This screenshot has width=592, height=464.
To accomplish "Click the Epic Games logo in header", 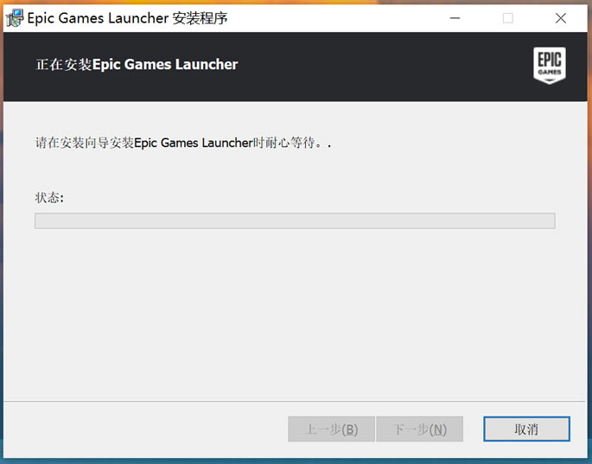I will pyautogui.click(x=550, y=66).
